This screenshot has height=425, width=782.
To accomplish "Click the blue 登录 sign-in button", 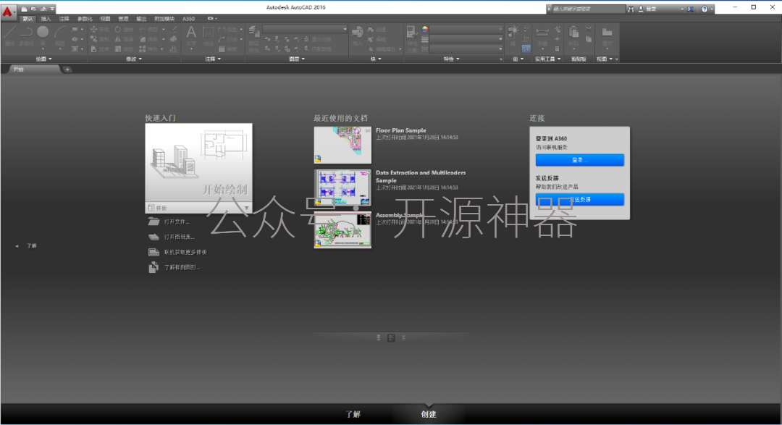I will [579, 159].
